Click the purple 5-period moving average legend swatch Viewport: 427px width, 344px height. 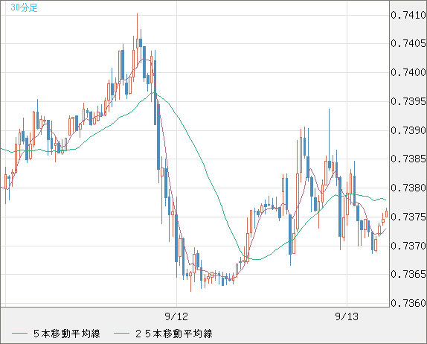pyautogui.click(x=19, y=334)
